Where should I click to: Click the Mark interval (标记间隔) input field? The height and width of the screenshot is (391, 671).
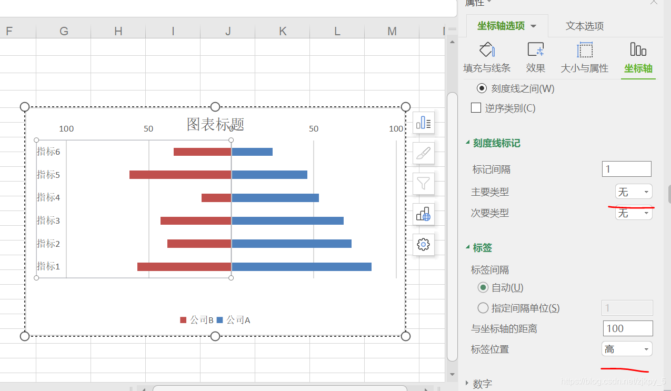click(627, 169)
